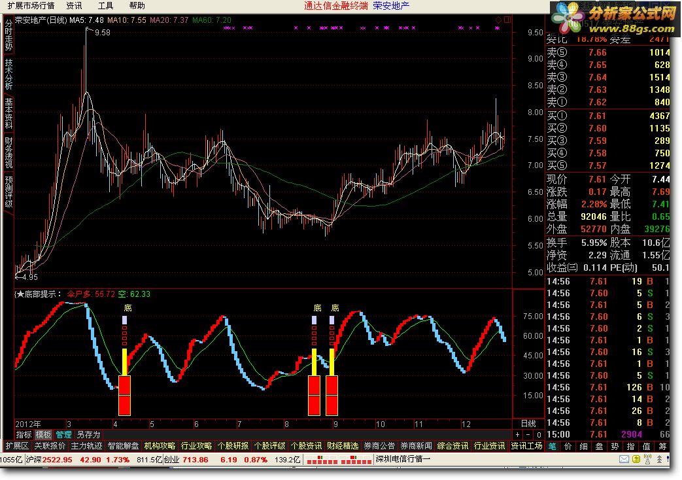This screenshot has width=682, height=480.
Task: Open the 基本资料 side tab
Action: (x=9, y=113)
